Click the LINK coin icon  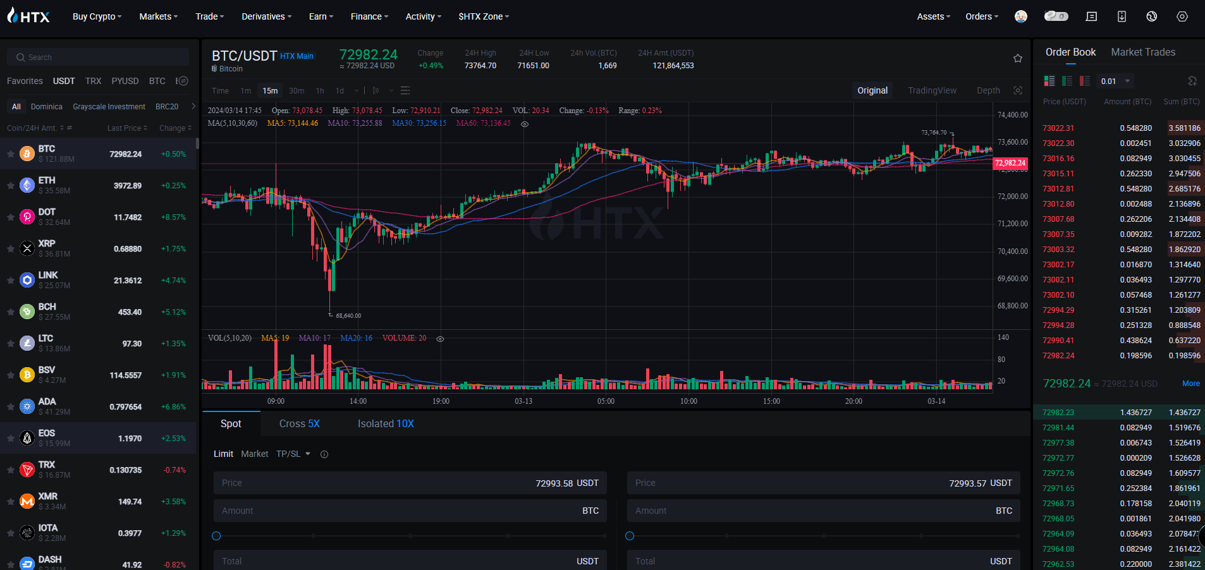coord(27,280)
